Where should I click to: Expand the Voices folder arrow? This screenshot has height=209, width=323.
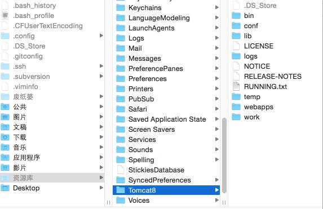coord(216,200)
